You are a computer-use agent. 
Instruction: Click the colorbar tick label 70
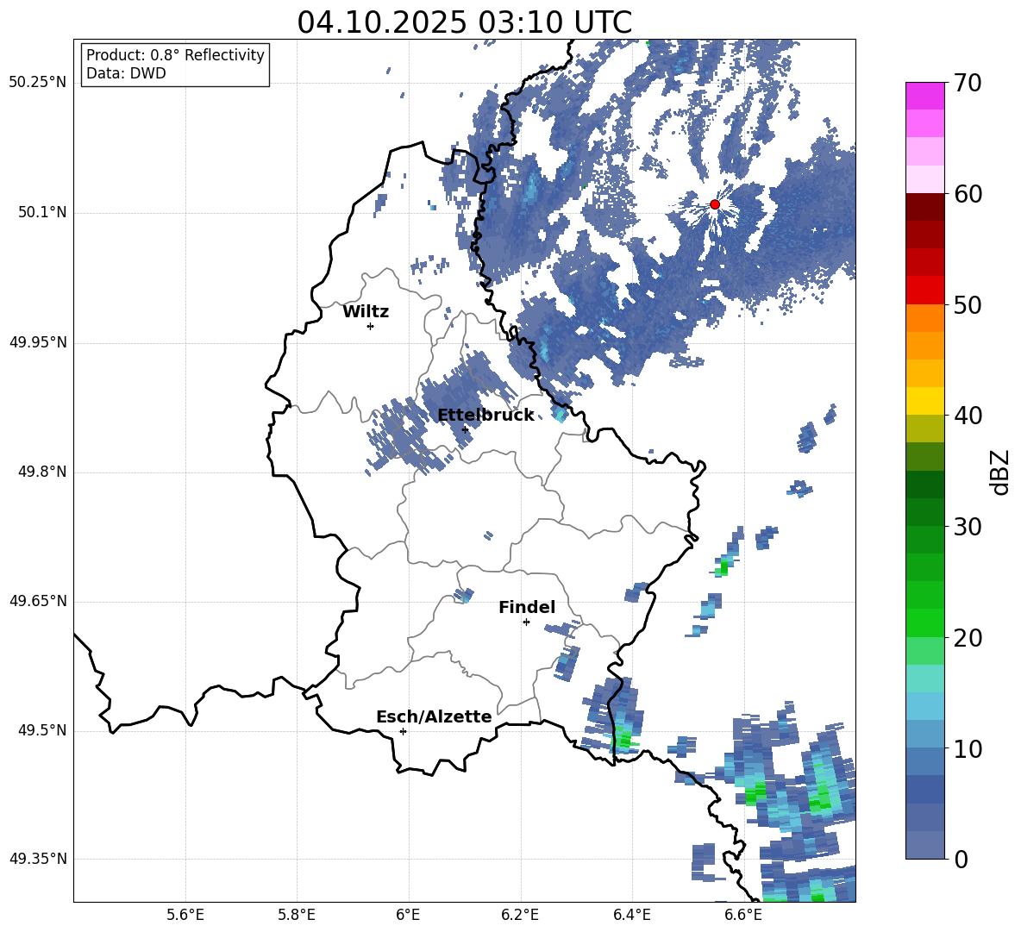click(x=968, y=83)
